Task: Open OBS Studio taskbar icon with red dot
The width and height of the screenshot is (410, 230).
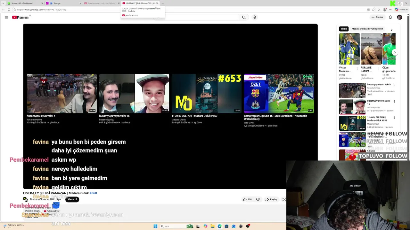Action: 248,226
